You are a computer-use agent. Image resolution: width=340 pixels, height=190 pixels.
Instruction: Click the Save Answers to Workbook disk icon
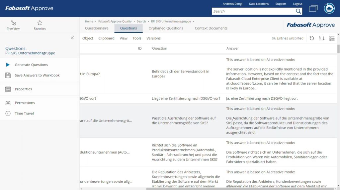click(8, 75)
